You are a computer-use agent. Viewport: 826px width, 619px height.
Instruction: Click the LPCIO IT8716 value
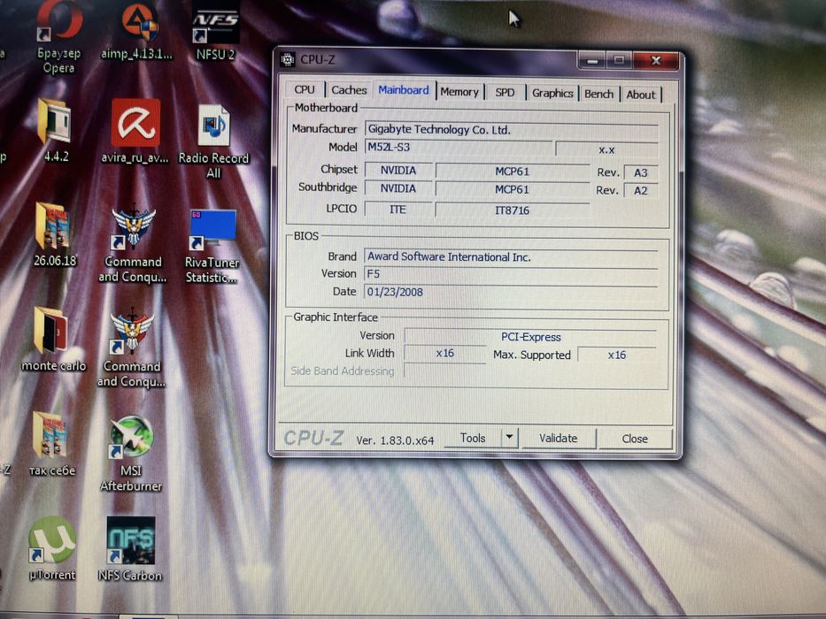(x=512, y=210)
